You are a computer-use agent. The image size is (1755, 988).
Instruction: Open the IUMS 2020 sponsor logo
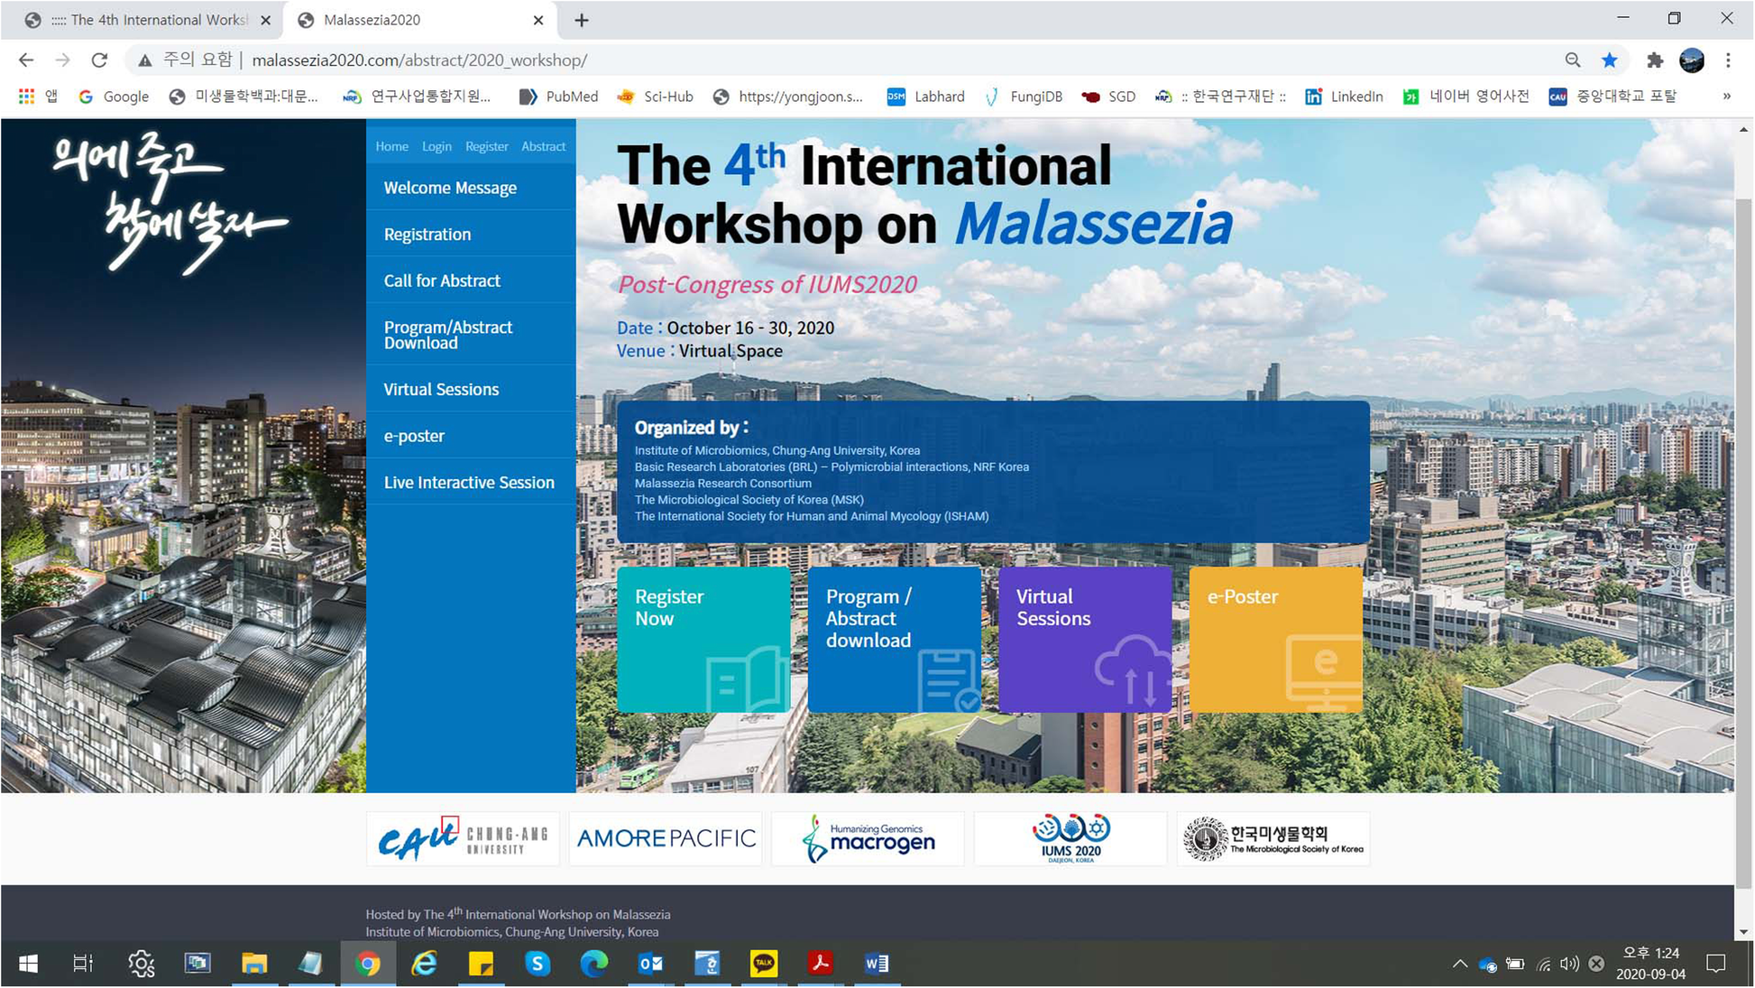[1070, 838]
